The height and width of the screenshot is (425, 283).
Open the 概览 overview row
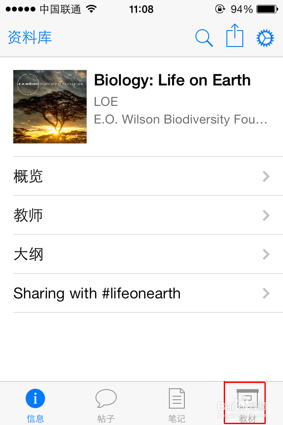[133, 177]
